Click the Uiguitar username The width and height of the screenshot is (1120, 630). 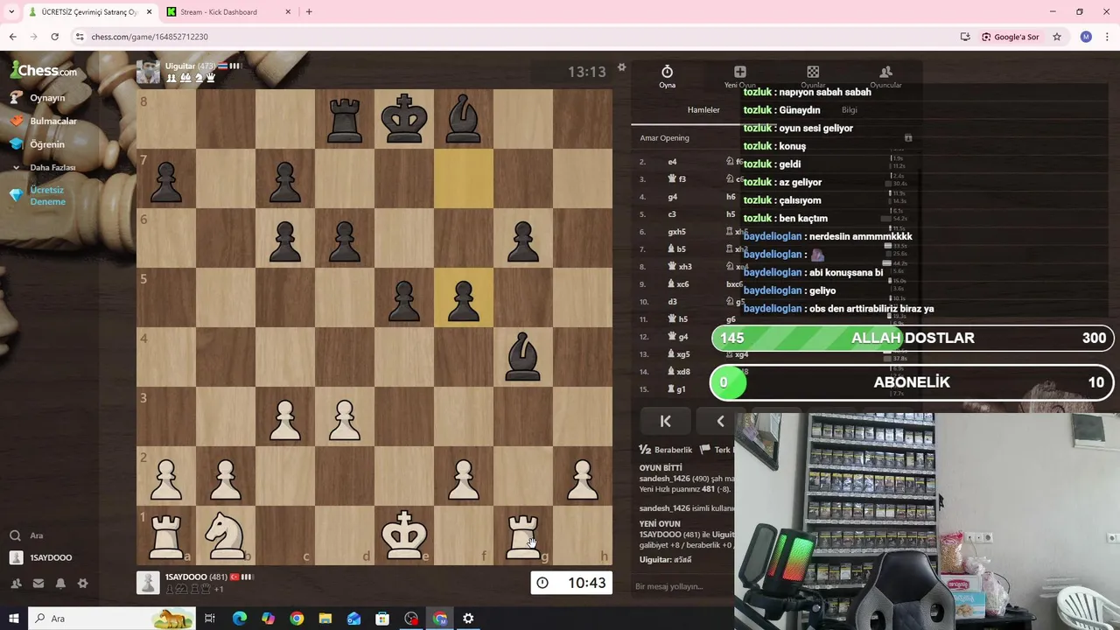point(179,66)
